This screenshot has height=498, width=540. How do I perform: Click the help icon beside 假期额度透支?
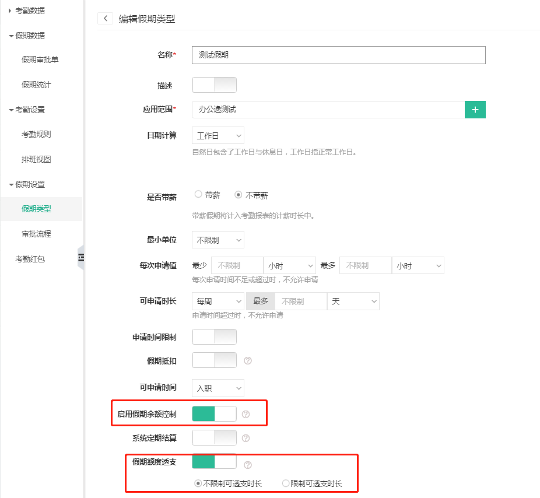coord(248,465)
